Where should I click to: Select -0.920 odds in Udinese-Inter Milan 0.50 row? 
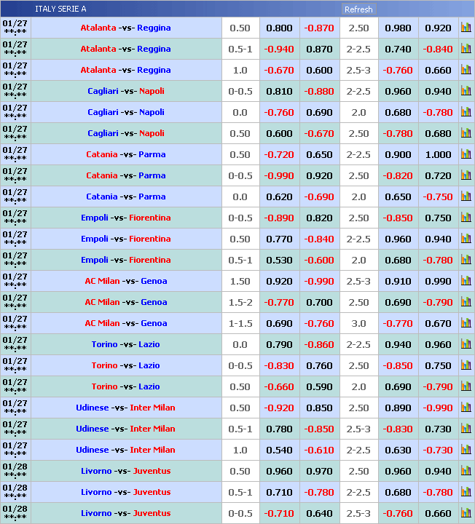click(279, 408)
